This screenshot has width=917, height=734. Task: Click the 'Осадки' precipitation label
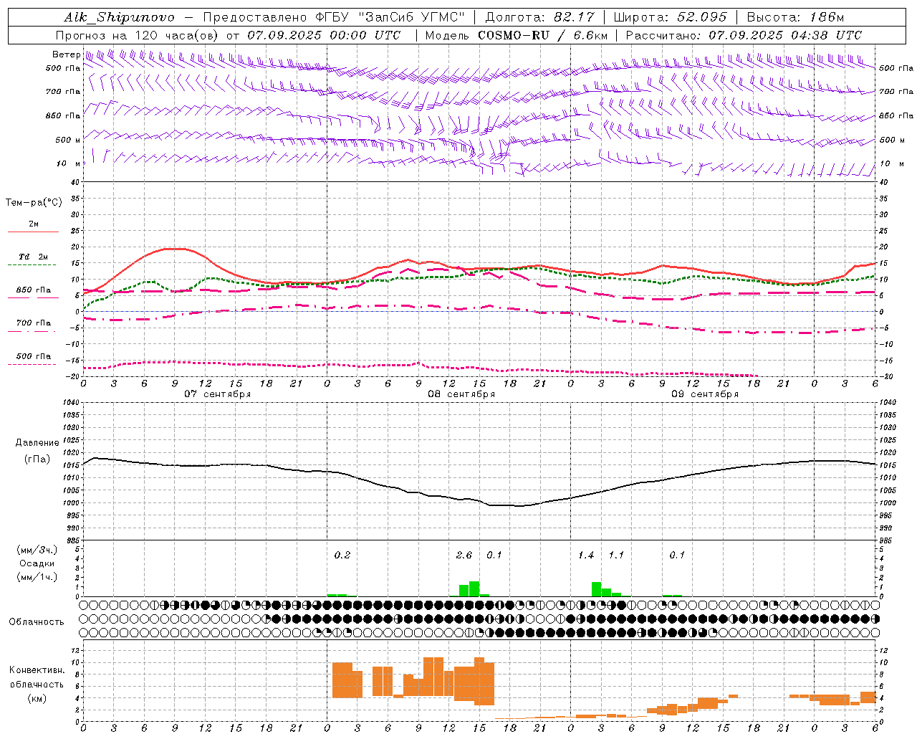[37, 563]
